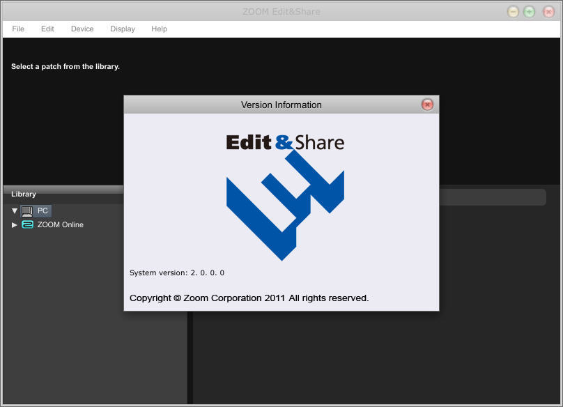Image resolution: width=563 pixels, height=407 pixels.
Task: Collapse the PC tree node arrow
Action: coord(15,210)
